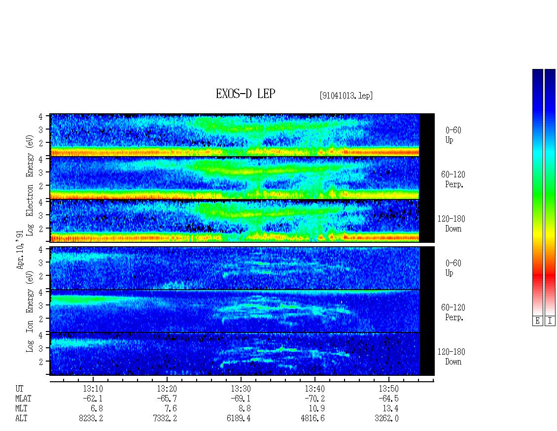The image size is (557, 431).
Task: Click the 13:30 UT time label
Action: pyautogui.click(x=241, y=389)
